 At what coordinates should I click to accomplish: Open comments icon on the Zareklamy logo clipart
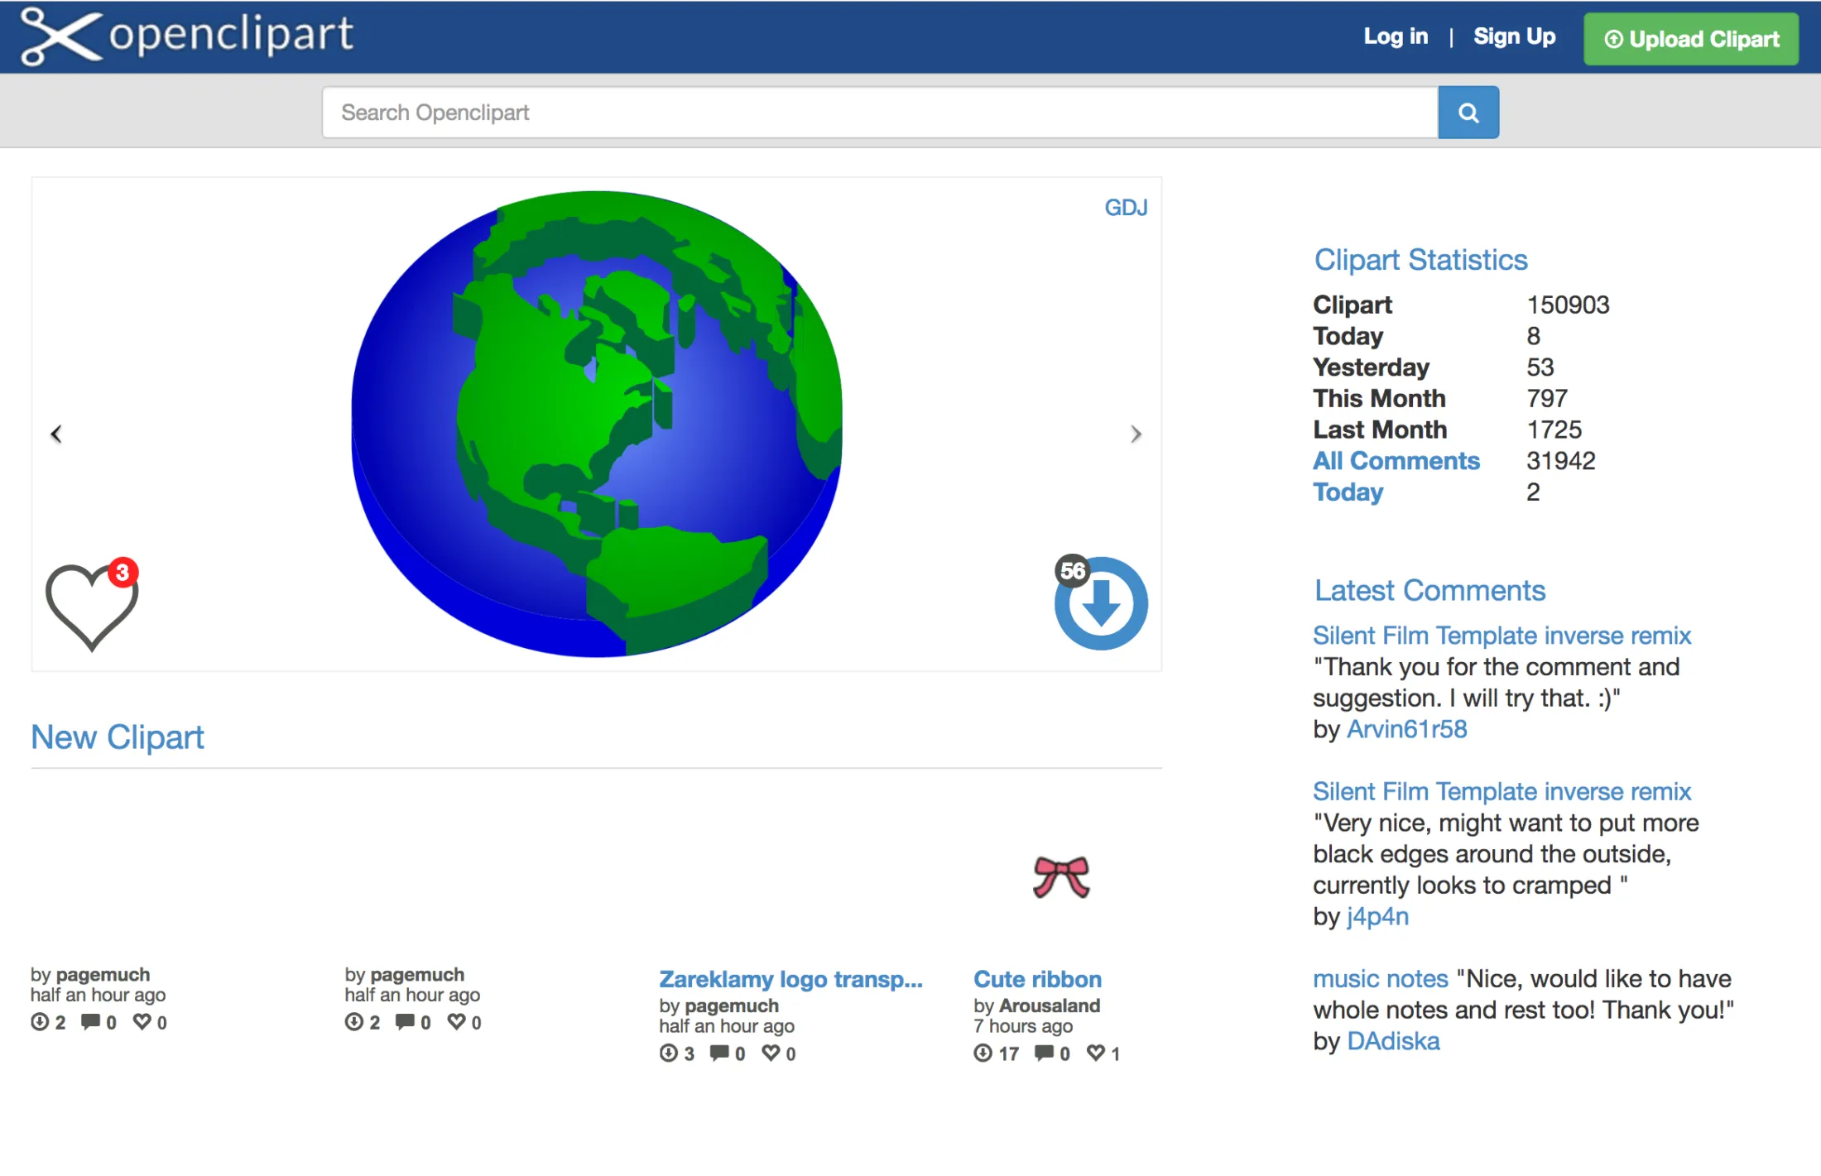(719, 1054)
